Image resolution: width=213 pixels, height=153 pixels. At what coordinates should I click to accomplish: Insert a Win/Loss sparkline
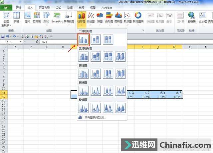tap(169, 18)
